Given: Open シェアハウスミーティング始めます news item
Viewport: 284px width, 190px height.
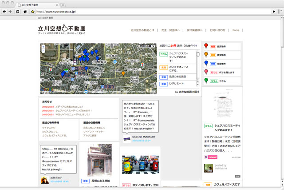Looking at the screenshot, I should click(74, 111).
